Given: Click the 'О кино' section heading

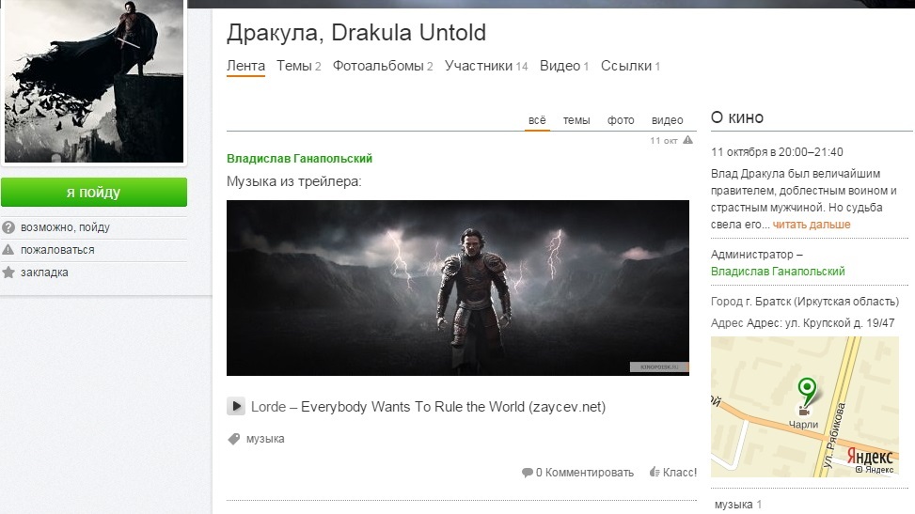Looking at the screenshot, I should point(737,117).
